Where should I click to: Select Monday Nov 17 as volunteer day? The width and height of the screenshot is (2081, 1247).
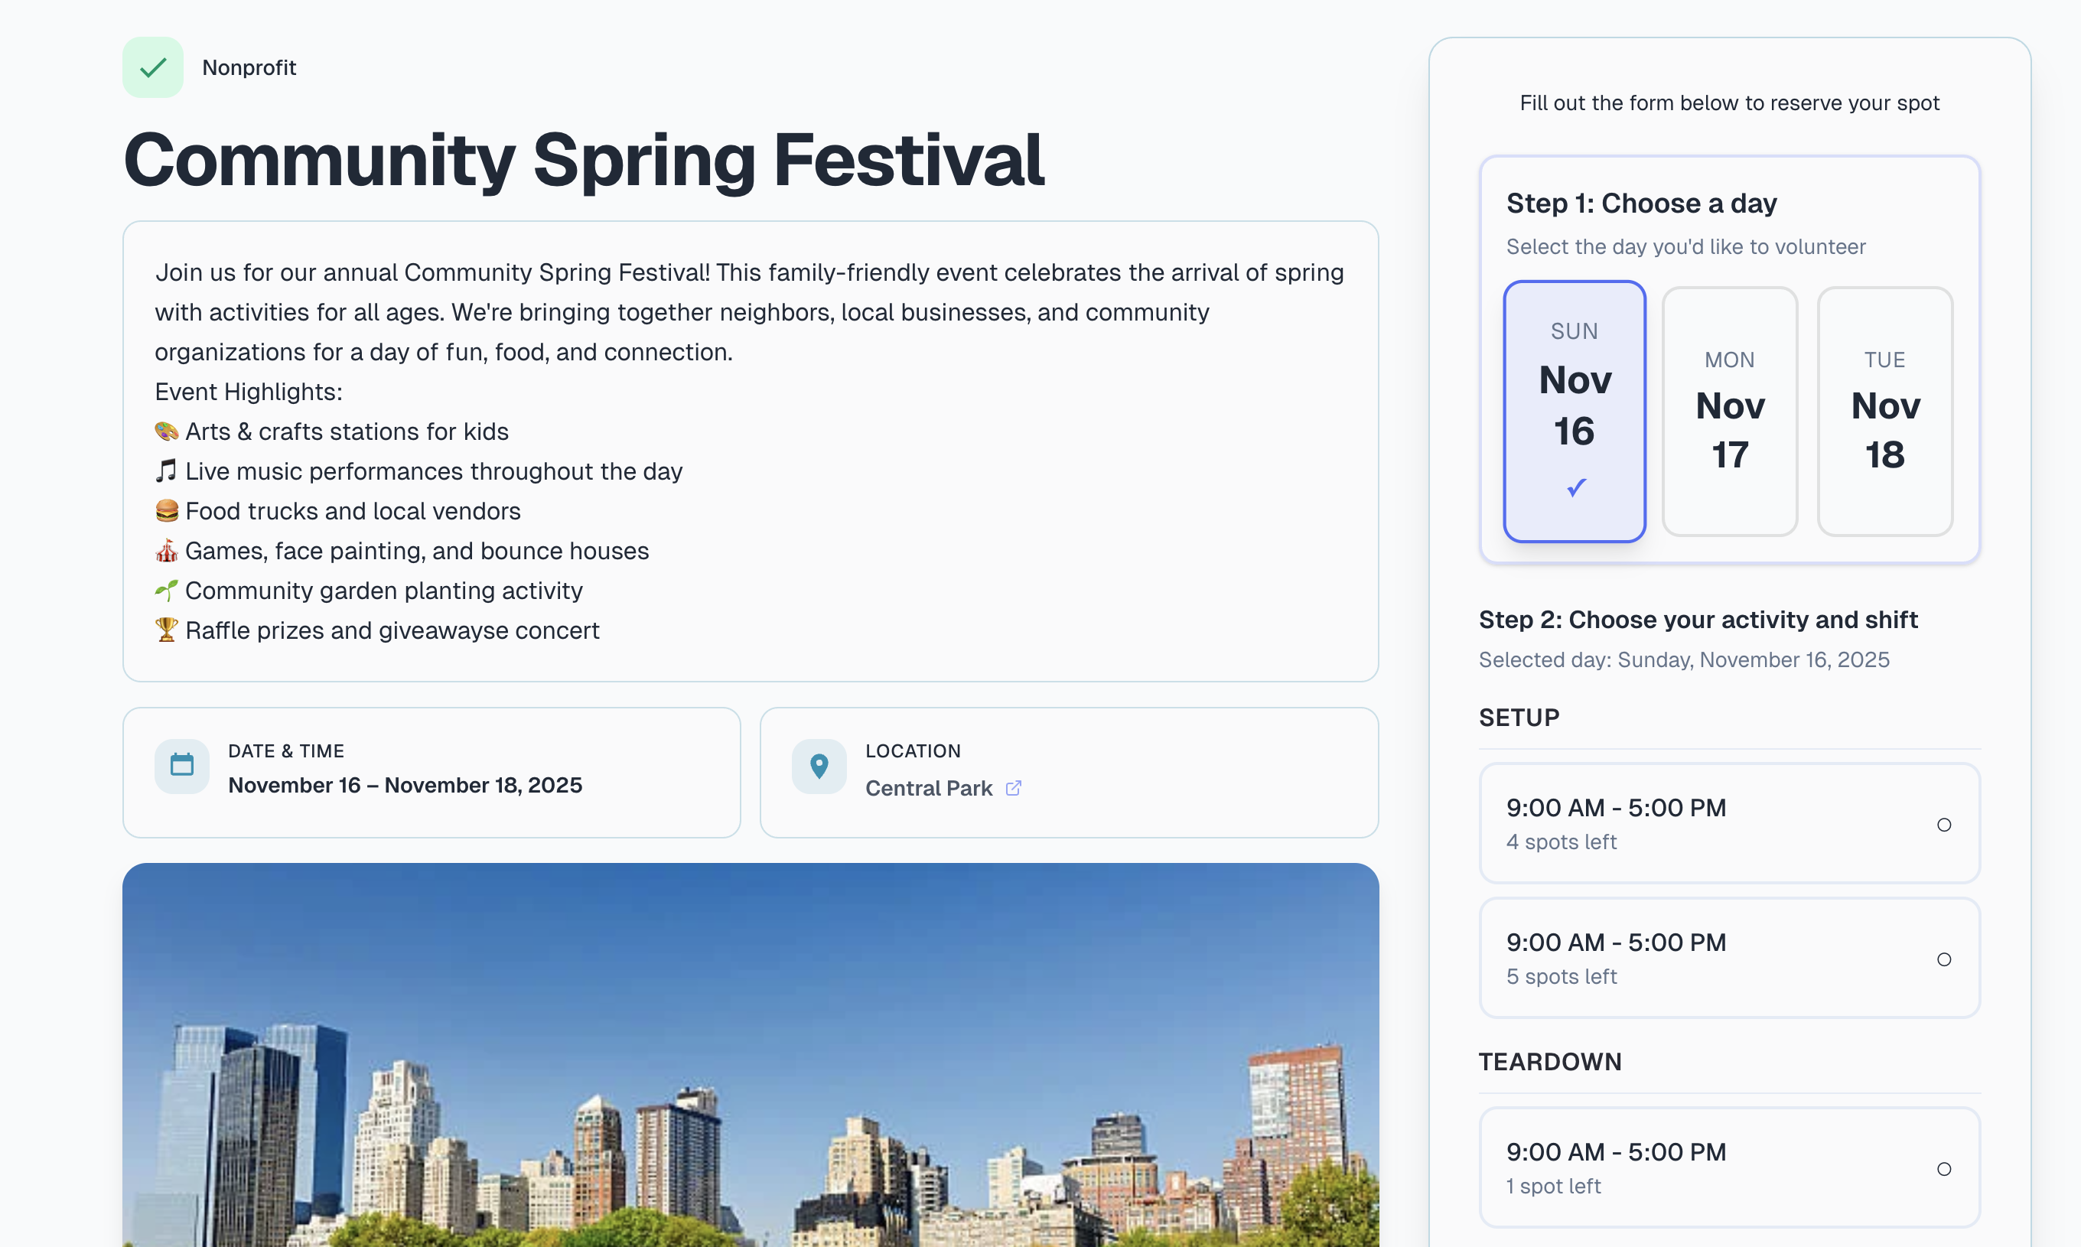point(1729,412)
